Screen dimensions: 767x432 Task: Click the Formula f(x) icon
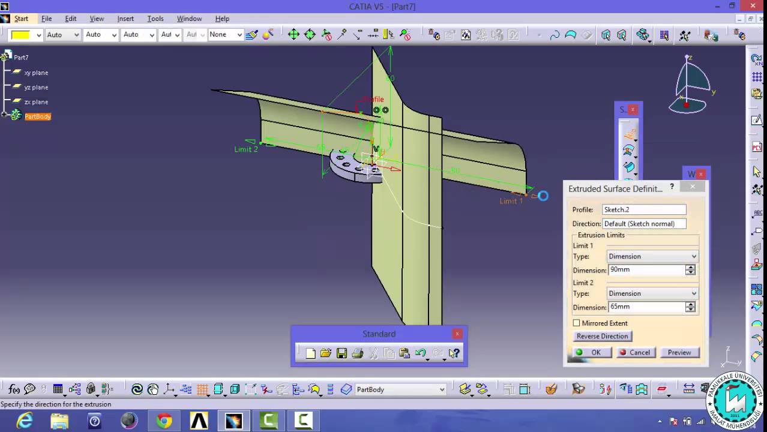(x=14, y=389)
